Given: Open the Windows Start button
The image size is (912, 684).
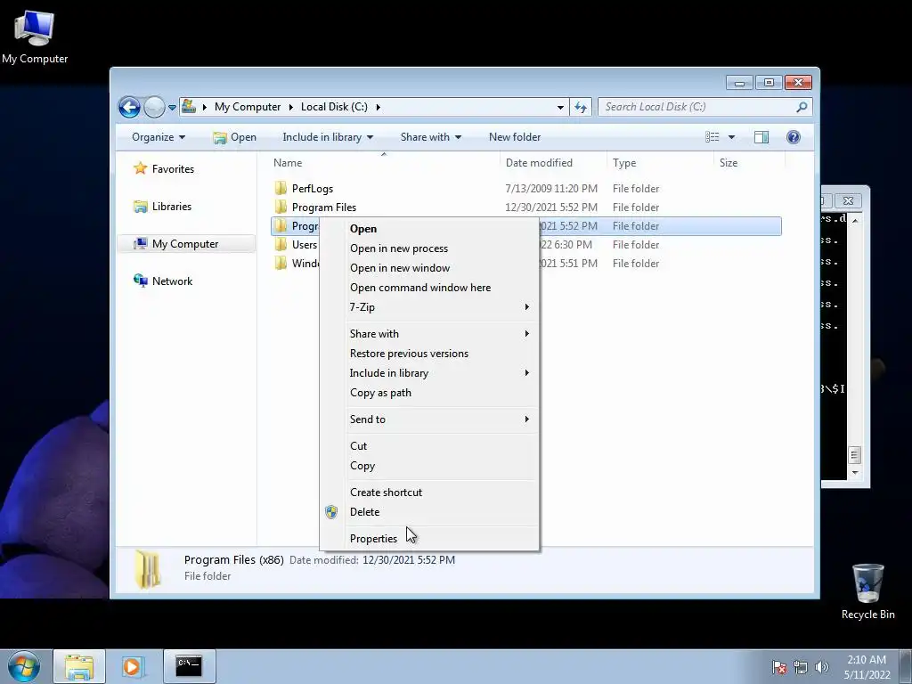Looking at the screenshot, I should pos(23,666).
